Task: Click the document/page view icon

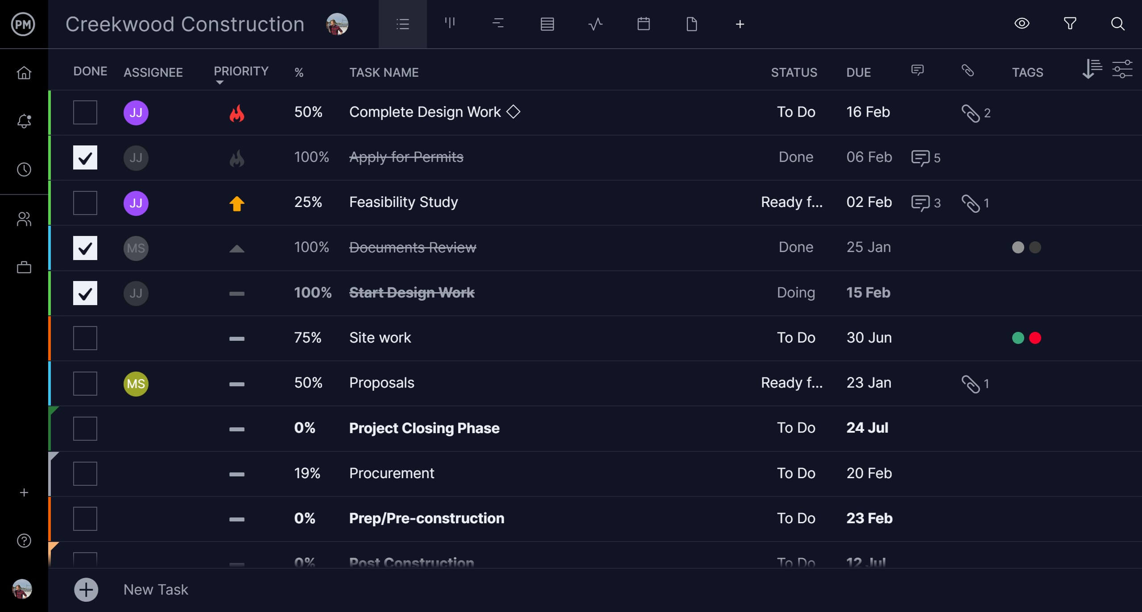Action: pos(691,24)
